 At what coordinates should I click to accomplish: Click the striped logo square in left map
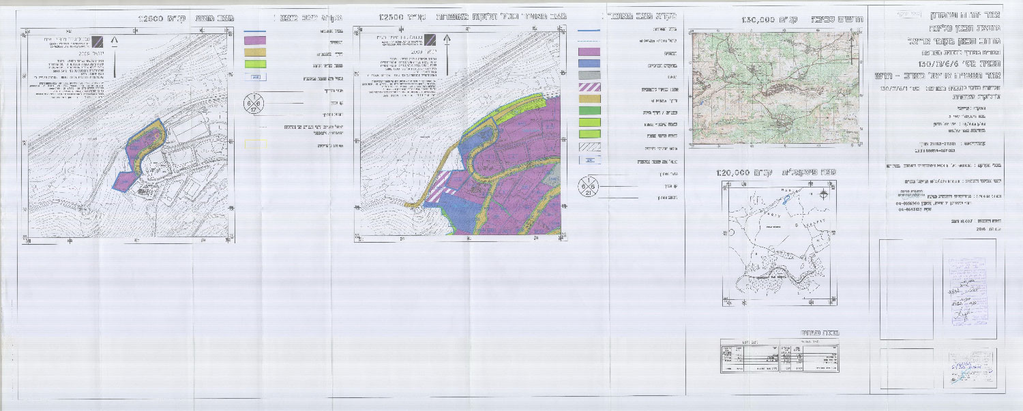click(100, 41)
